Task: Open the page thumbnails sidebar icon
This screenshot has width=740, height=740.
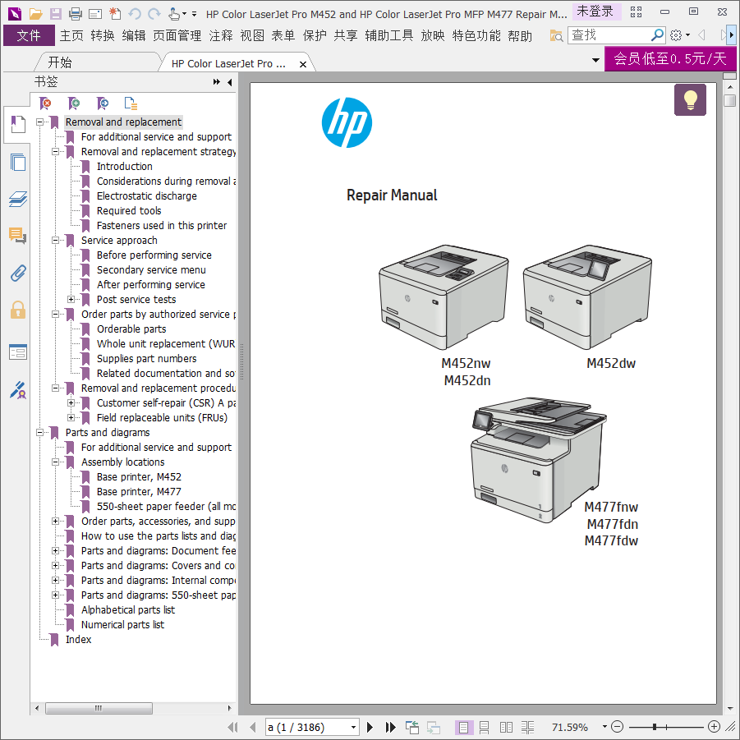Action: click(x=17, y=163)
